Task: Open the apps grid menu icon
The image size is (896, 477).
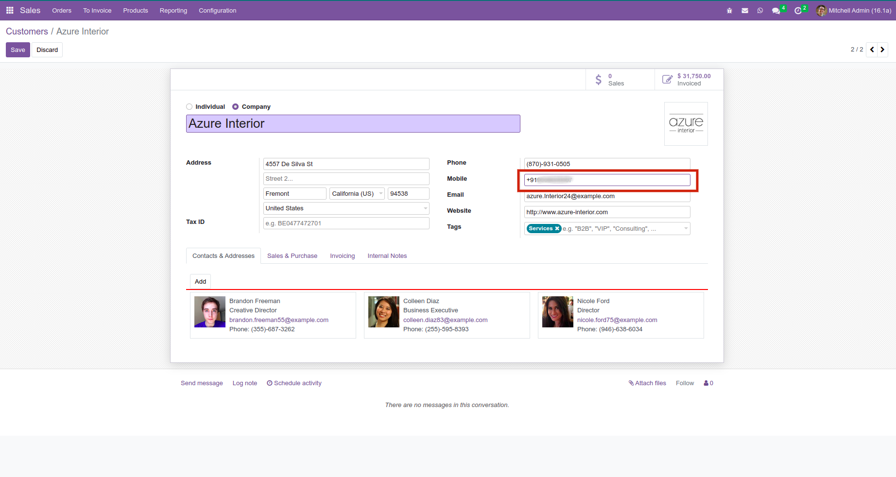Action: coord(10,10)
